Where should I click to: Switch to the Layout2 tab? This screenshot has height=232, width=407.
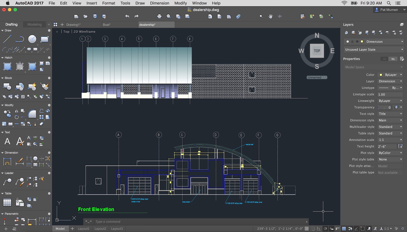tap(100, 228)
